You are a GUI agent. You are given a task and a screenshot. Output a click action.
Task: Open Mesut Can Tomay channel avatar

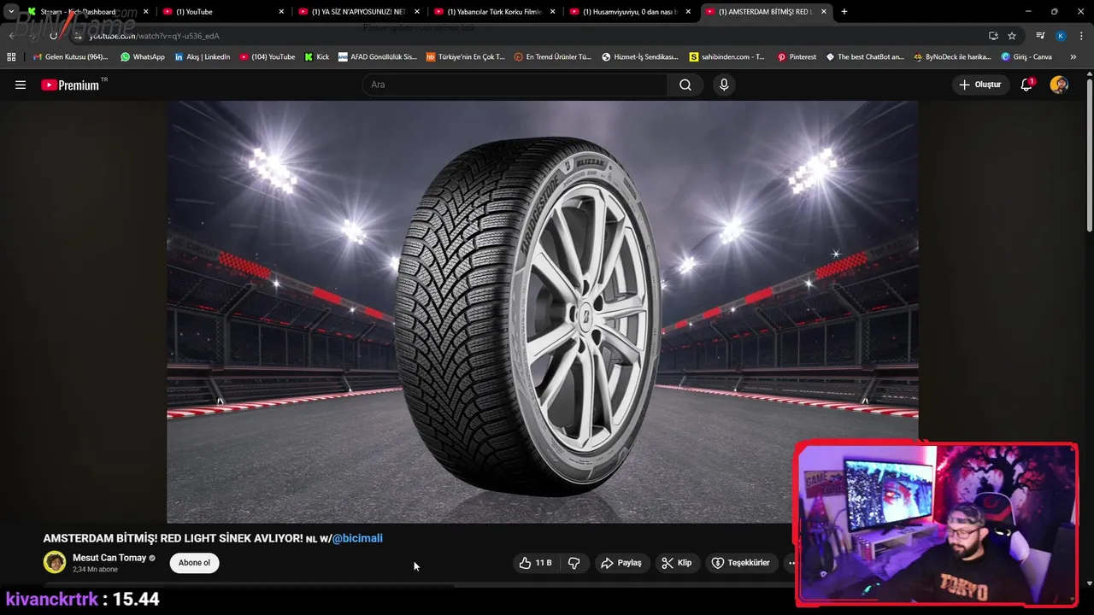(55, 562)
